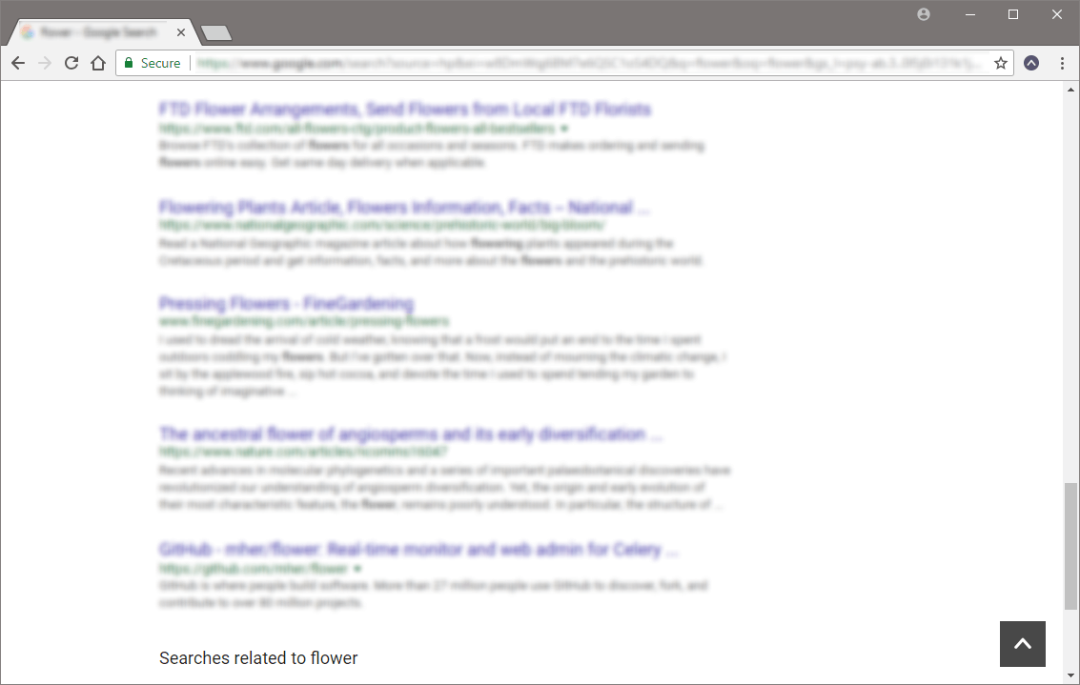This screenshot has width=1080, height=685.
Task: Maximize the Chrome window
Action: point(1013,14)
